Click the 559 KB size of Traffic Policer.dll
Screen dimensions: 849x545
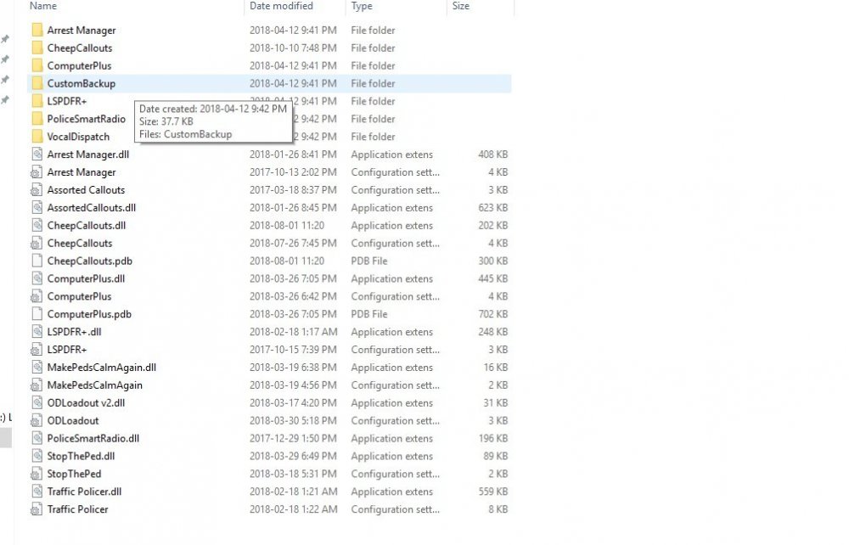tap(492, 492)
